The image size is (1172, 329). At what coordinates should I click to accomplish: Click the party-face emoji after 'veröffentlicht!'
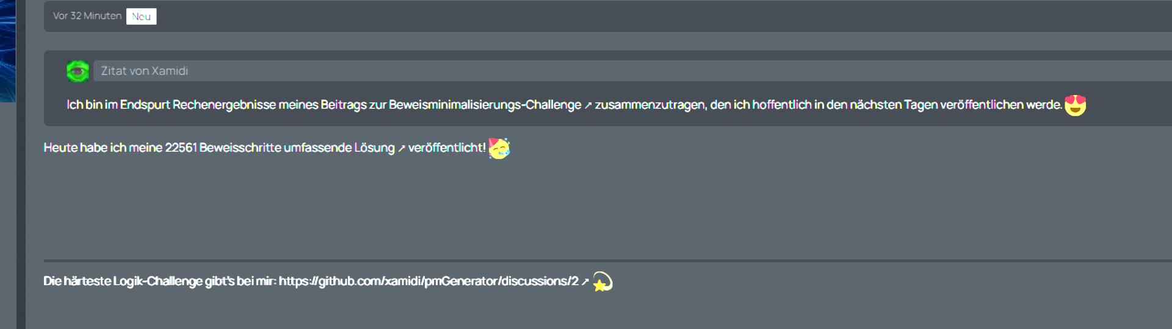pyautogui.click(x=499, y=148)
